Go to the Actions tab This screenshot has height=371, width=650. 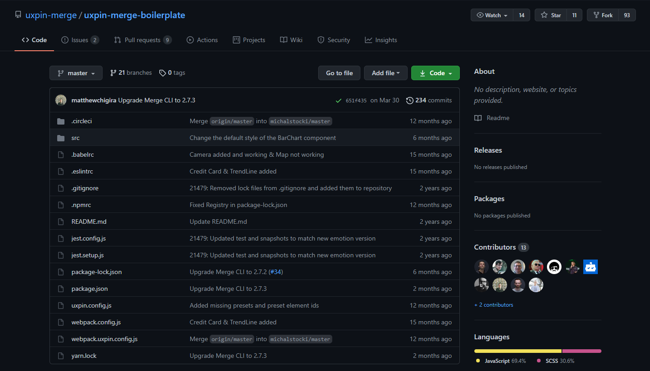(x=202, y=40)
